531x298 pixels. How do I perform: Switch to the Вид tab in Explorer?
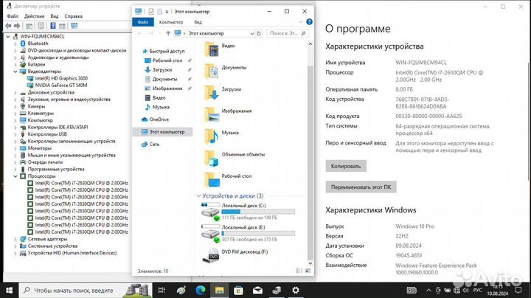click(198, 22)
